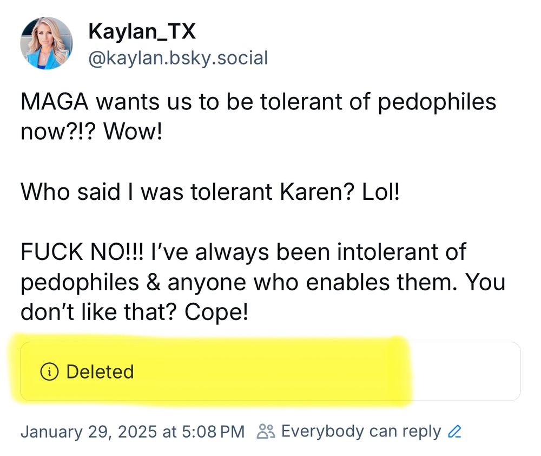Click the January 29, 2025 timestamp
This screenshot has width=541, height=456.
(133, 431)
